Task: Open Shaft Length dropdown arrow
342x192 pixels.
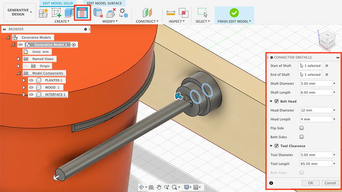Action: point(334,92)
